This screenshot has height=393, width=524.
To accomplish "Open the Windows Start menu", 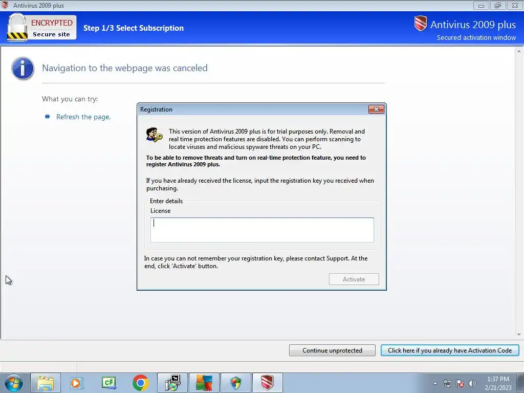I will 13,383.
